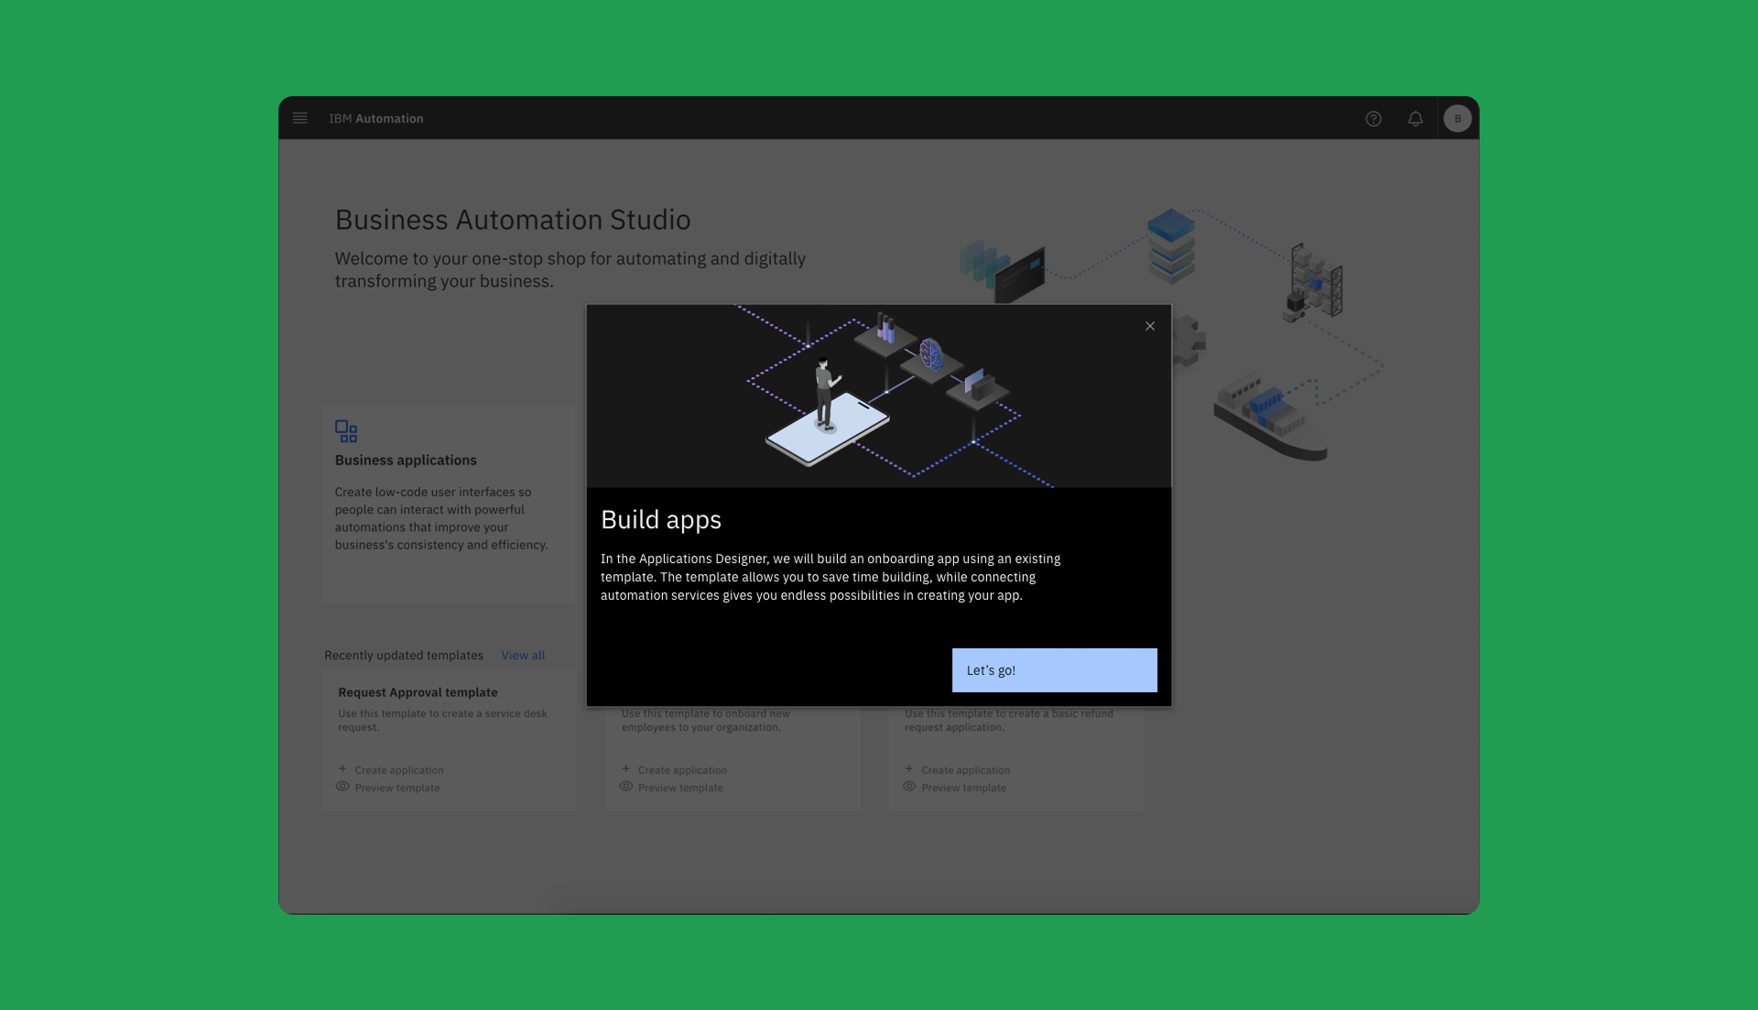1758x1010 pixels.
Task: Select the Business applications card title
Action: coord(406,461)
